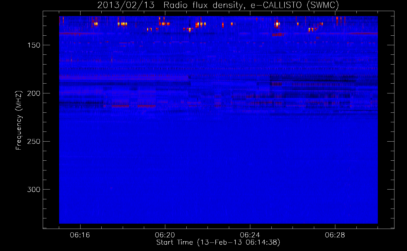407x251 pixels.
Task: Click the 'Frequency (MHZ)' axis label
Action: (19, 120)
